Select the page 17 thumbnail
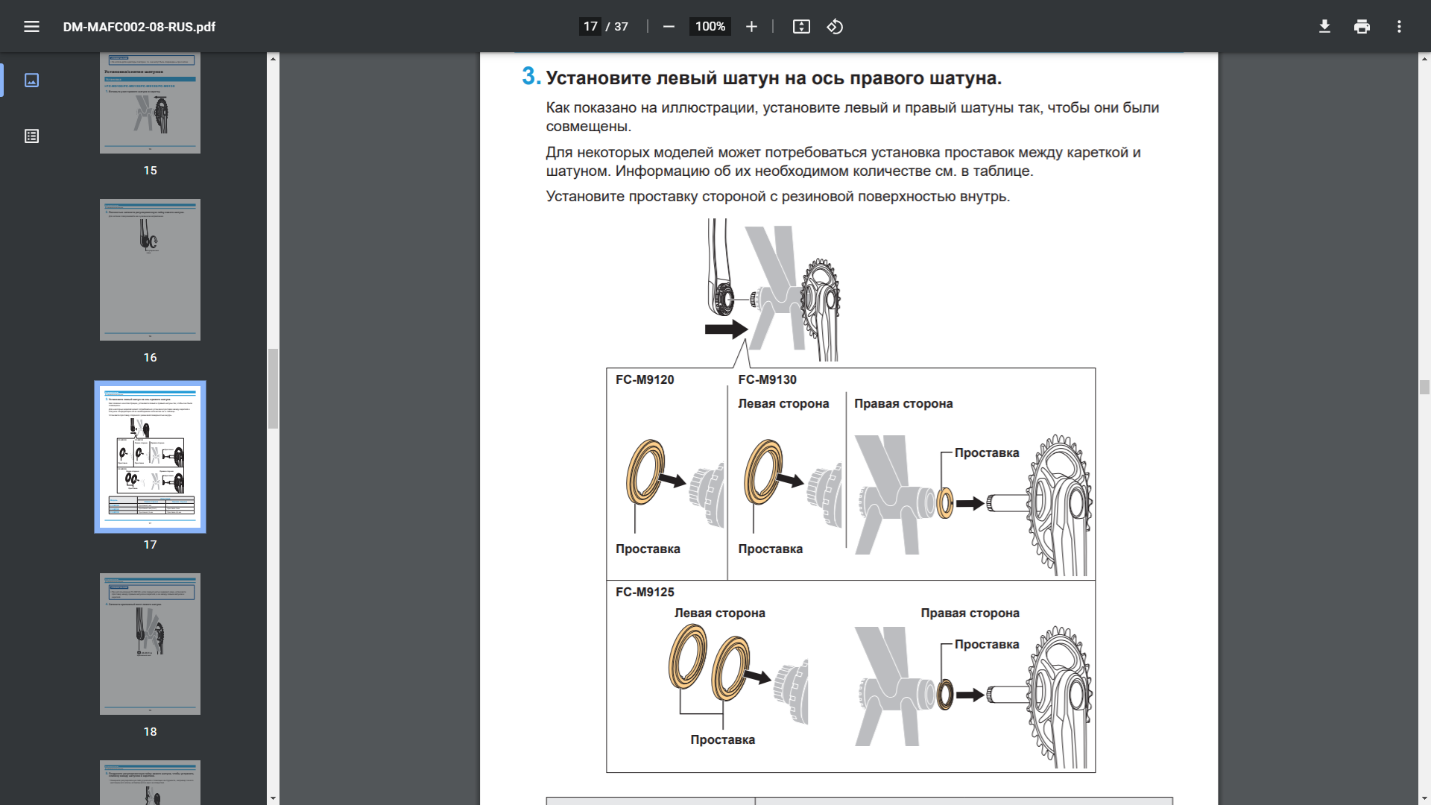 pyautogui.click(x=150, y=457)
